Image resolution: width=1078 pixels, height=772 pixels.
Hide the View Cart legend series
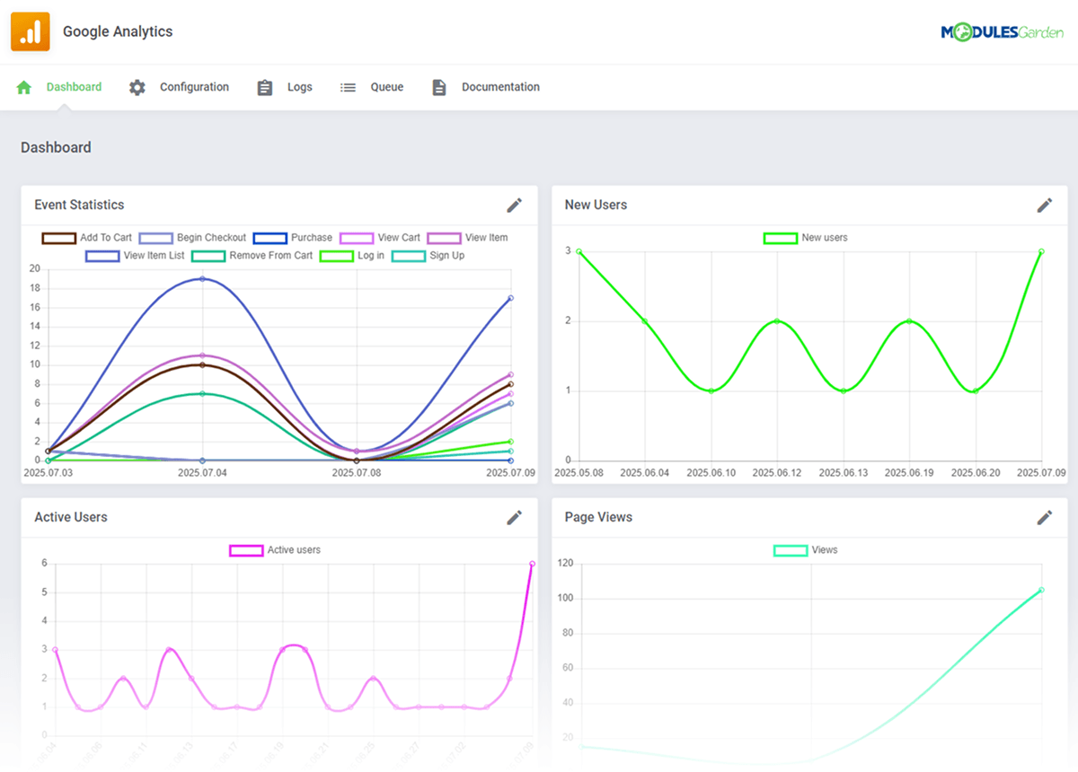tap(380, 238)
